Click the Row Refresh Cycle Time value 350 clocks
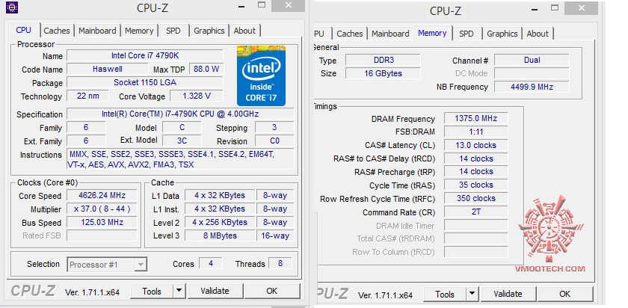Viewport: 628px width, 308px height. tap(475, 198)
